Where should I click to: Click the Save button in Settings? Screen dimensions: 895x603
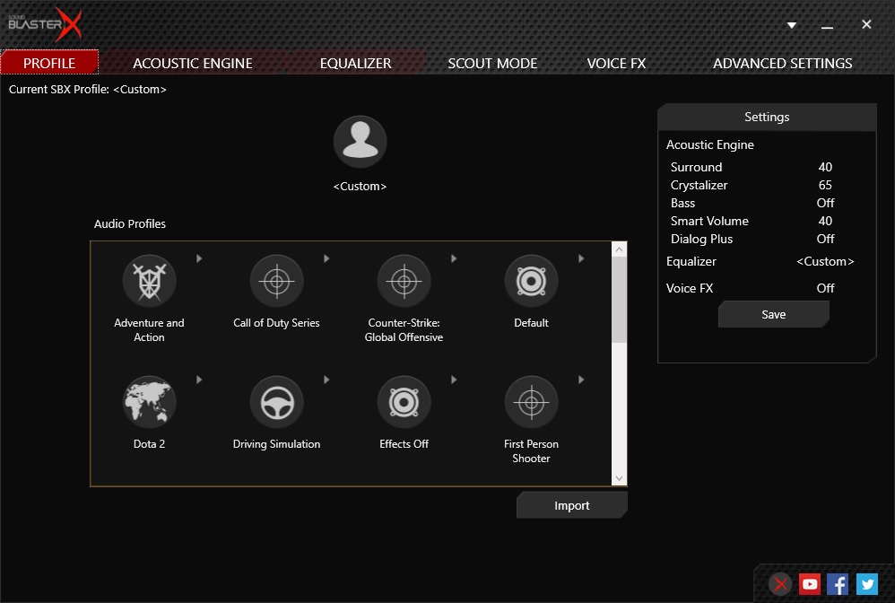coord(773,315)
